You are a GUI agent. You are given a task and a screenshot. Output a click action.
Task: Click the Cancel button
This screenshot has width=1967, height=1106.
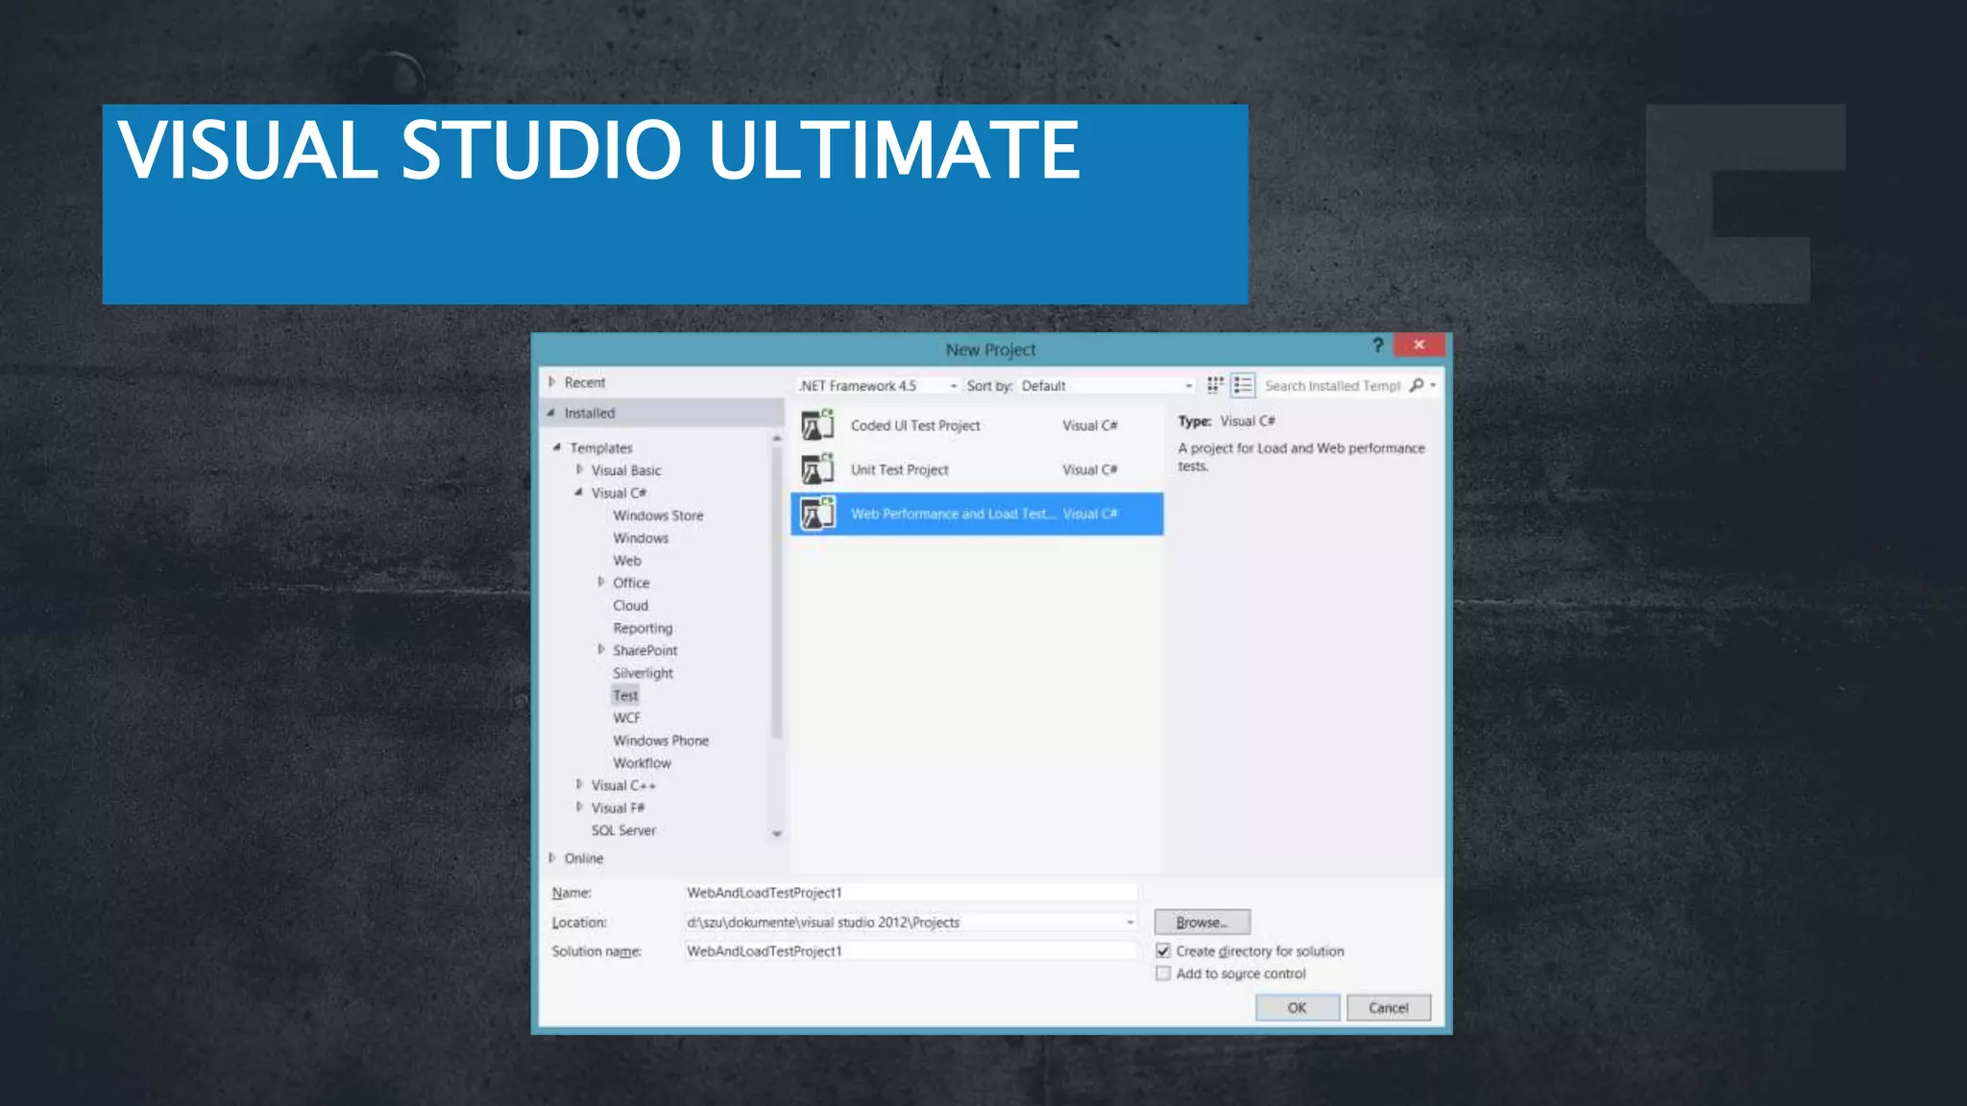pyautogui.click(x=1388, y=1007)
